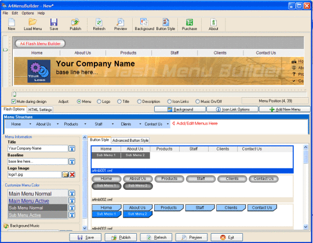Click Add New Menu button
The height and width of the screenshot is (243, 313).
coord(285,109)
